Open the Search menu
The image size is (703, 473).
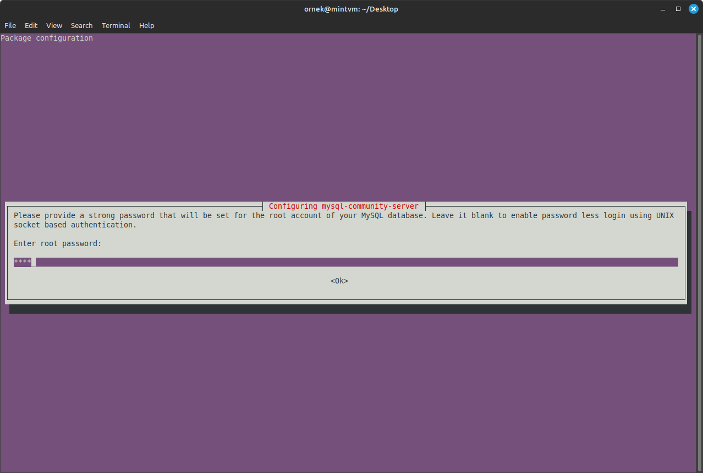(x=81, y=25)
